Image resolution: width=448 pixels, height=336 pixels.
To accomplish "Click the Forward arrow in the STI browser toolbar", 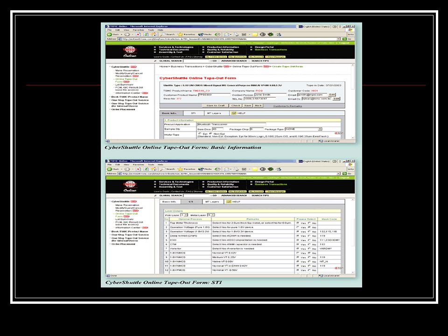I will [x=127, y=169].
